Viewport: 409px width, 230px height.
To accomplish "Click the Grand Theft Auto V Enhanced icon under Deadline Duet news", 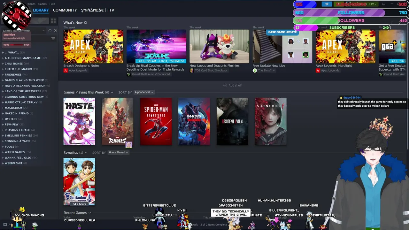I will [x=128, y=74].
